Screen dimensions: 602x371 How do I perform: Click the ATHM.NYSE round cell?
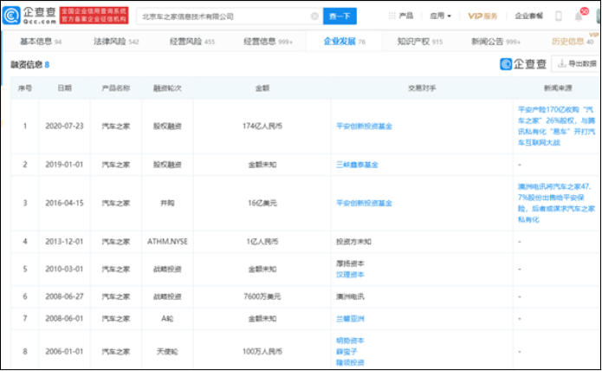[x=167, y=242]
